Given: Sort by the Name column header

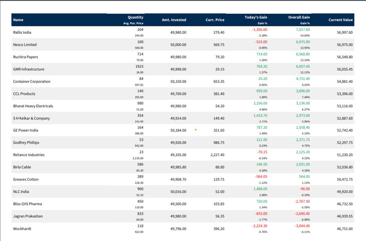Looking at the screenshot, I should (x=18, y=20).
